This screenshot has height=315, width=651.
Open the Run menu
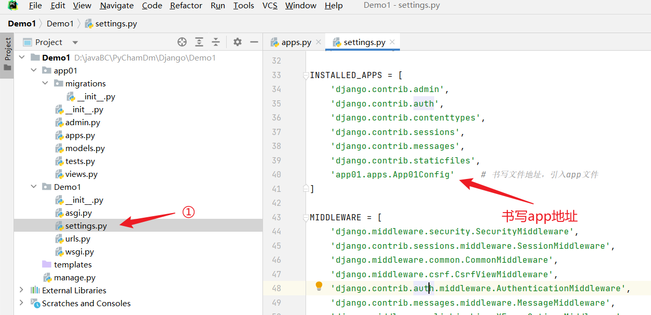click(218, 6)
